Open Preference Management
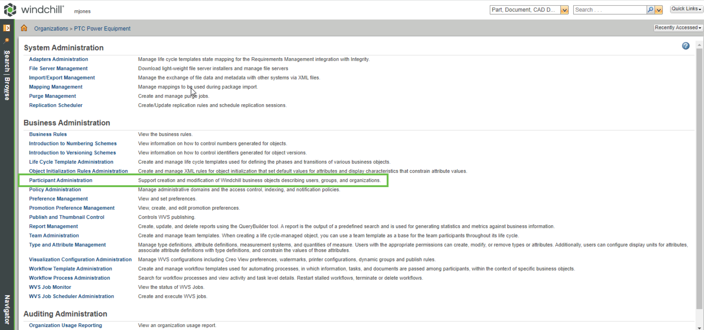The width and height of the screenshot is (704, 330). (x=58, y=199)
